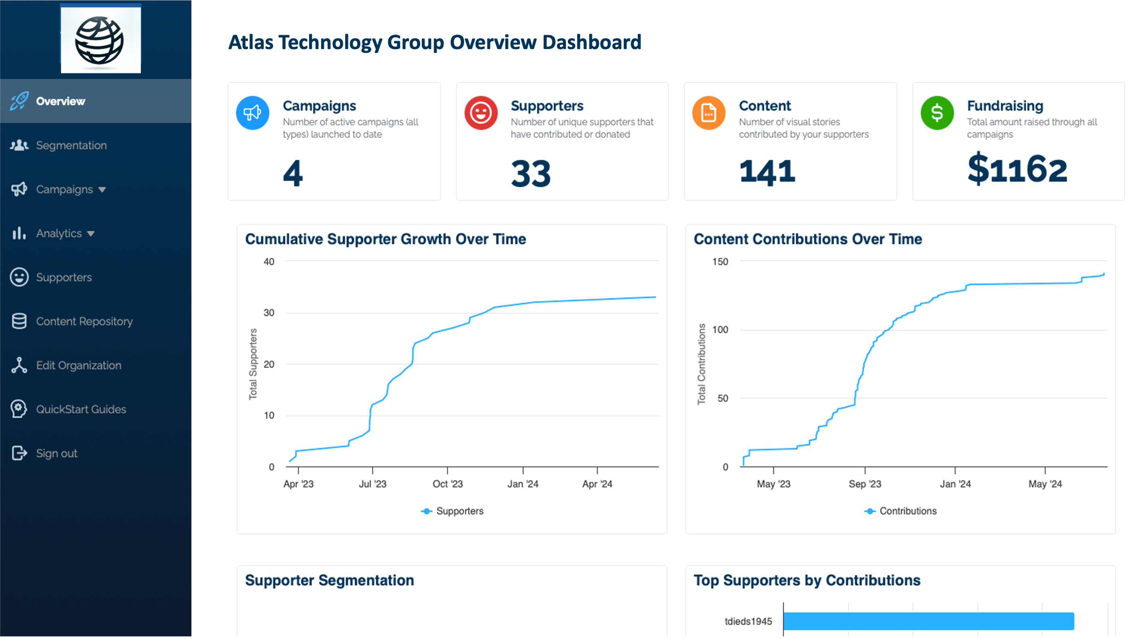This screenshot has width=1129, height=639.
Task: Click the Campaigns card title
Action: [320, 106]
